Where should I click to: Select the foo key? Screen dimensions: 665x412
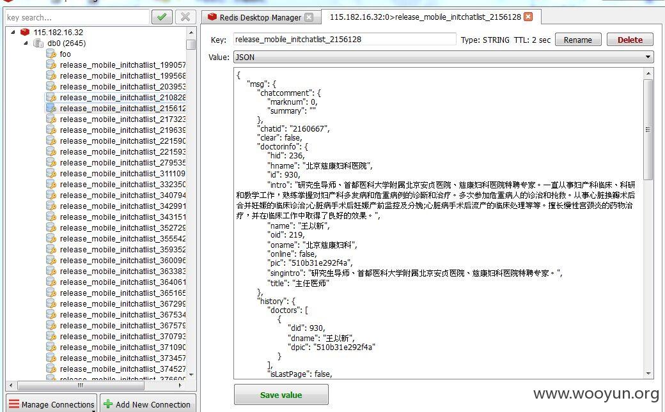click(x=65, y=54)
